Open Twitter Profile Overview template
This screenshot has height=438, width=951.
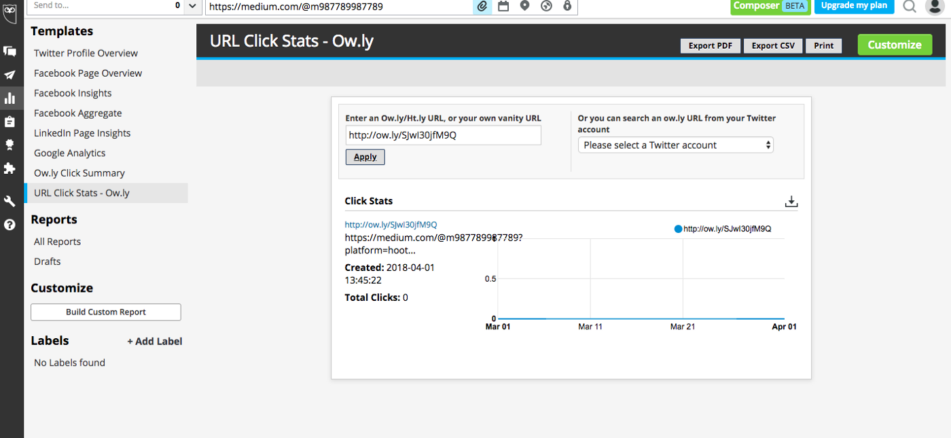point(86,53)
